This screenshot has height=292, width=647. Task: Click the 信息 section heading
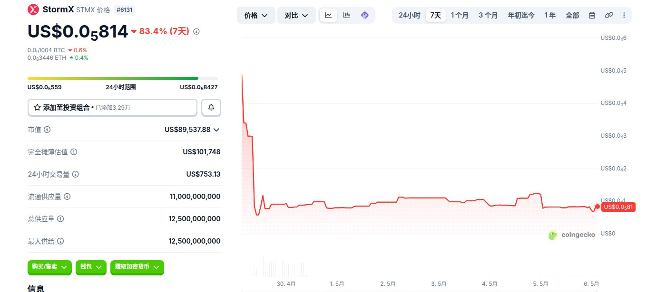36,288
